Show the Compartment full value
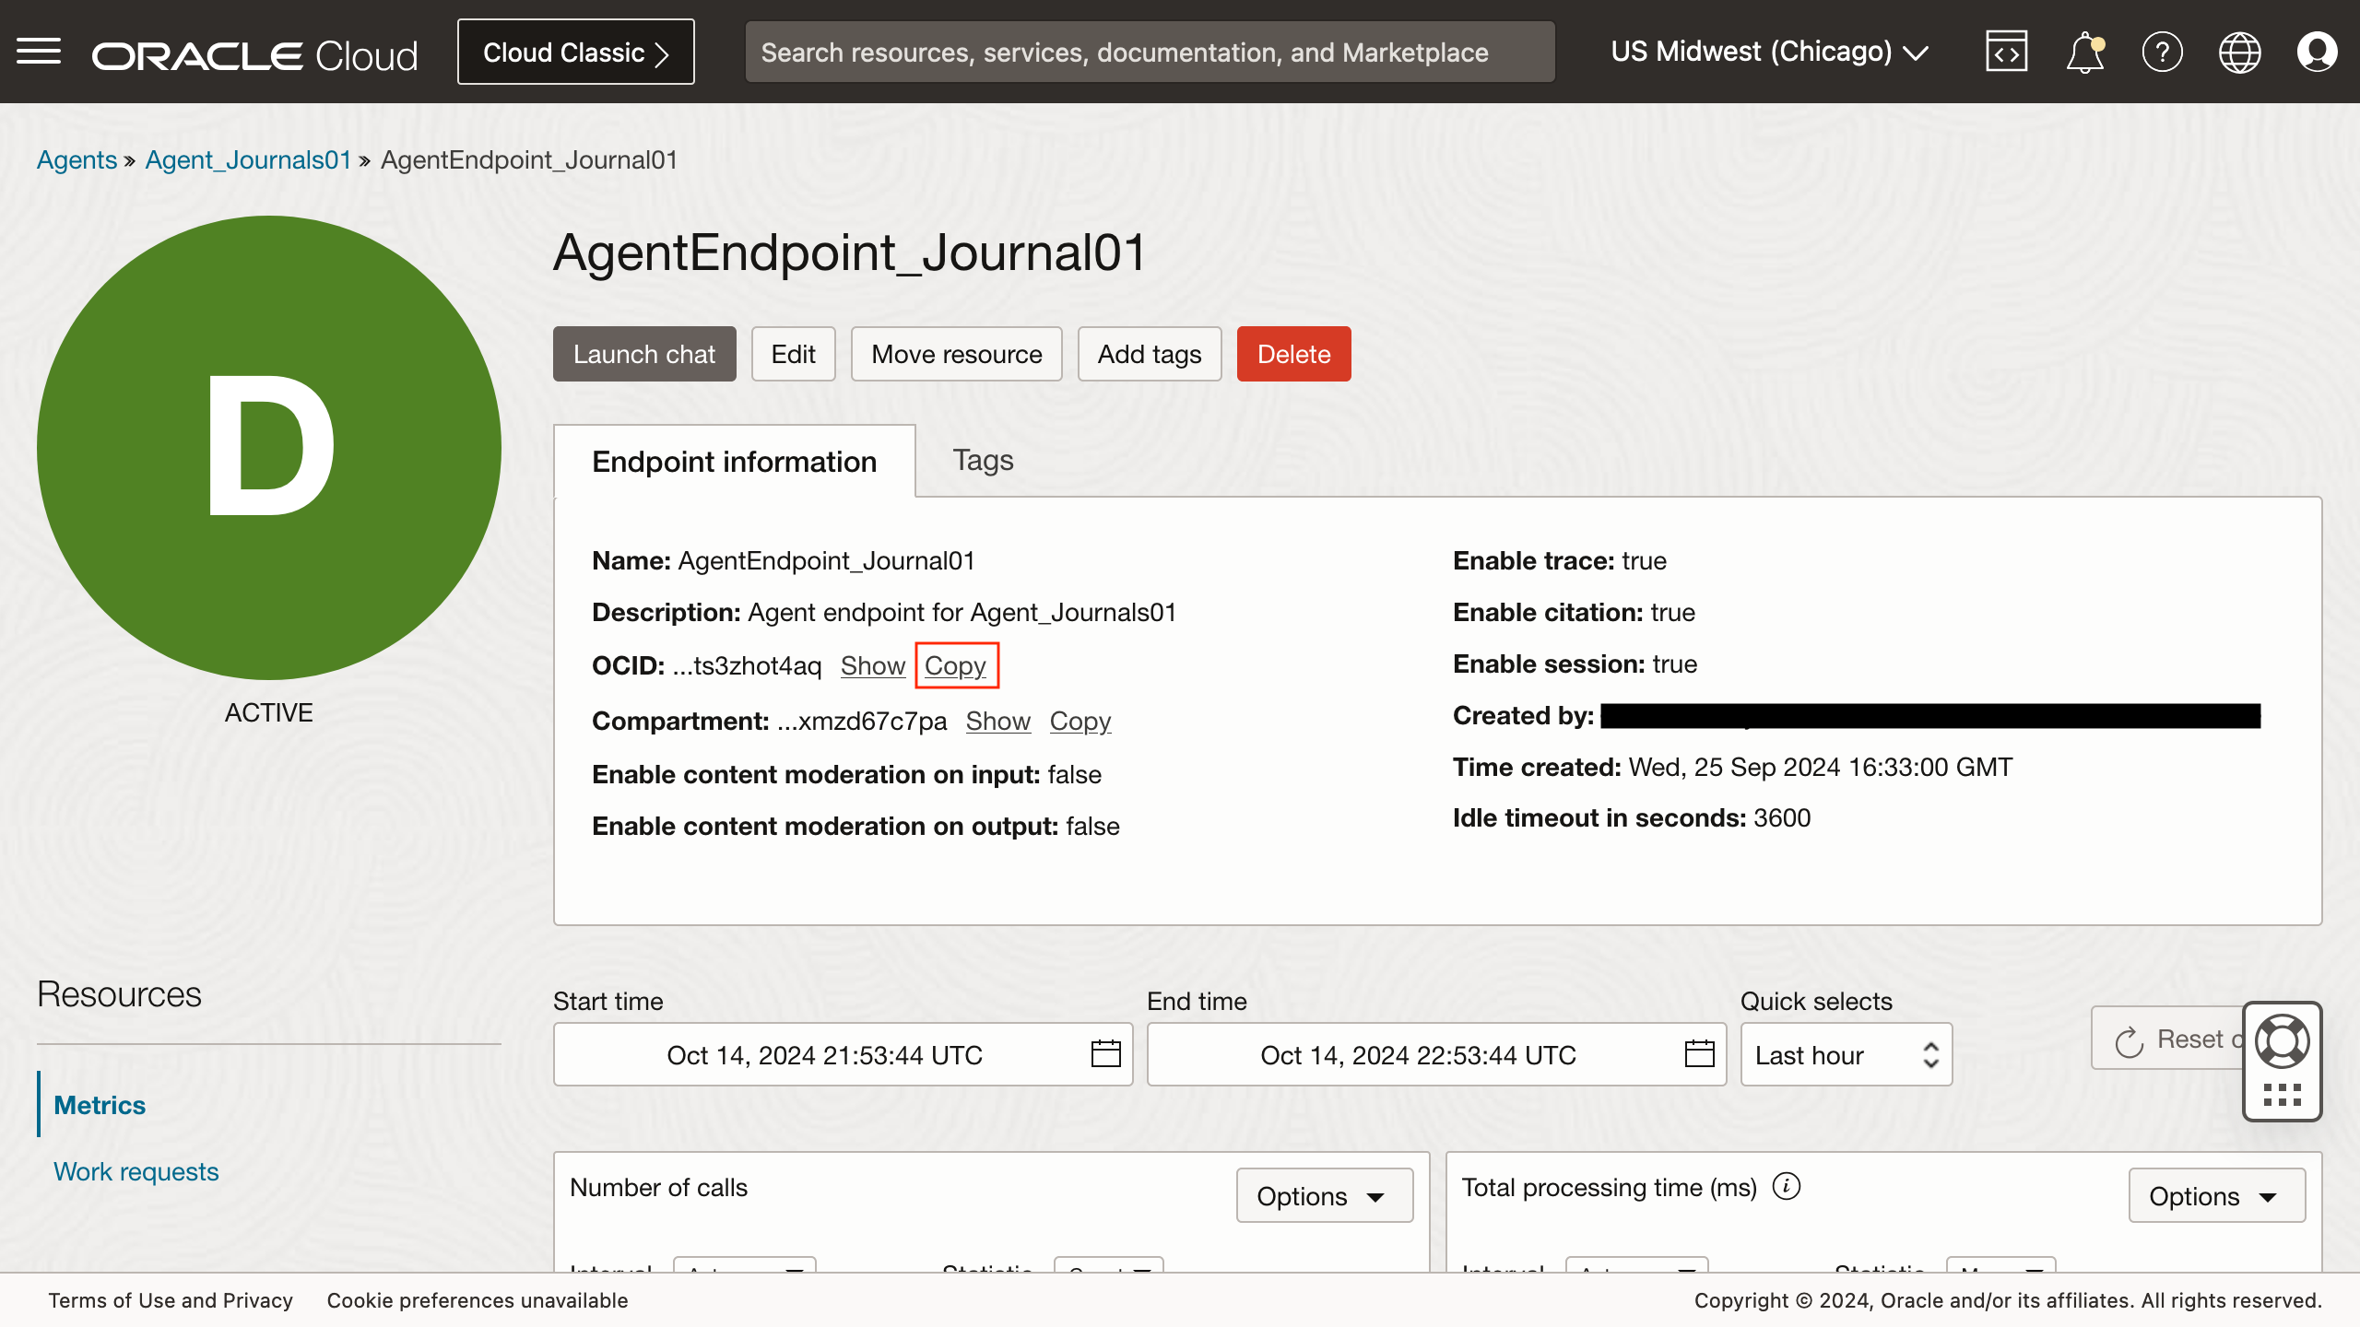Image resolution: width=2360 pixels, height=1327 pixels. [x=997, y=720]
